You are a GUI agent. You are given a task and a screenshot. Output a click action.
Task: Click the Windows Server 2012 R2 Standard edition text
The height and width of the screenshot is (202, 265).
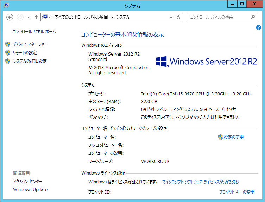[x=114, y=57]
